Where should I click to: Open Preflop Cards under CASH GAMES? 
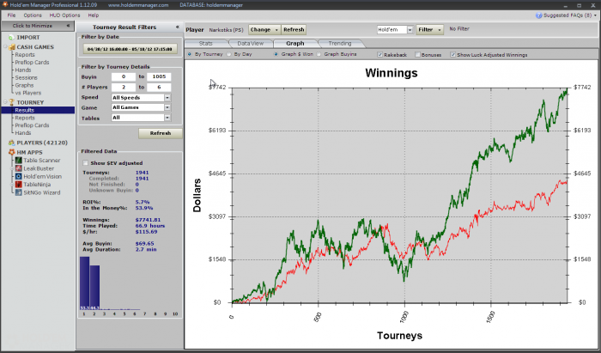[x=32, y=62]
